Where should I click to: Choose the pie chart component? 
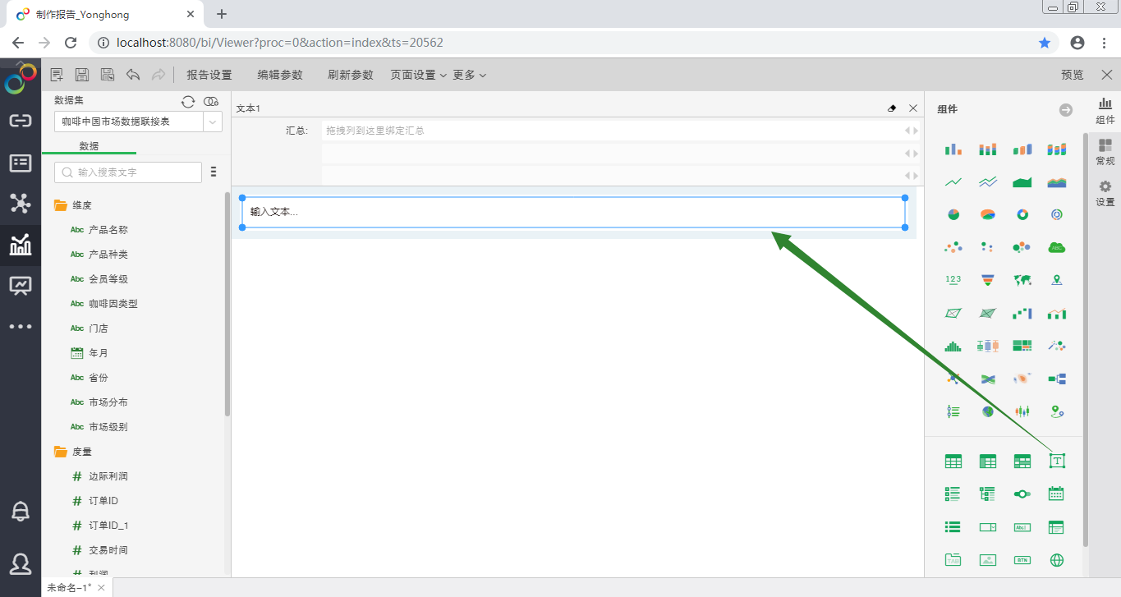(x=953, y=214)
